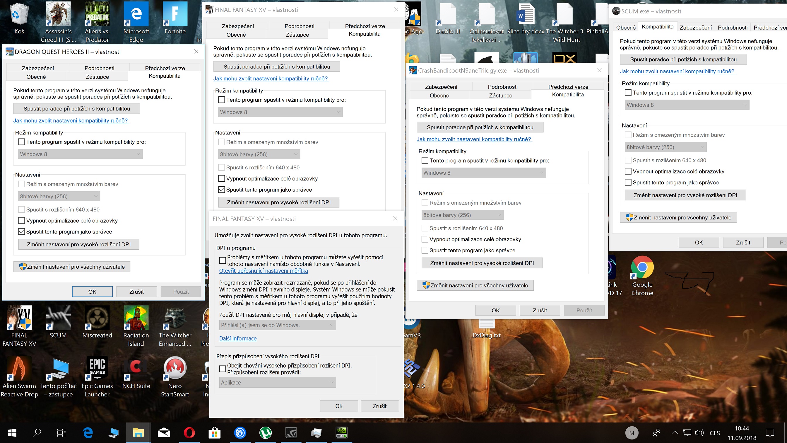This screenshot has height=443, width=787.
Task: Click the Opera browser taskbar icon
Action: click(189, 433)
